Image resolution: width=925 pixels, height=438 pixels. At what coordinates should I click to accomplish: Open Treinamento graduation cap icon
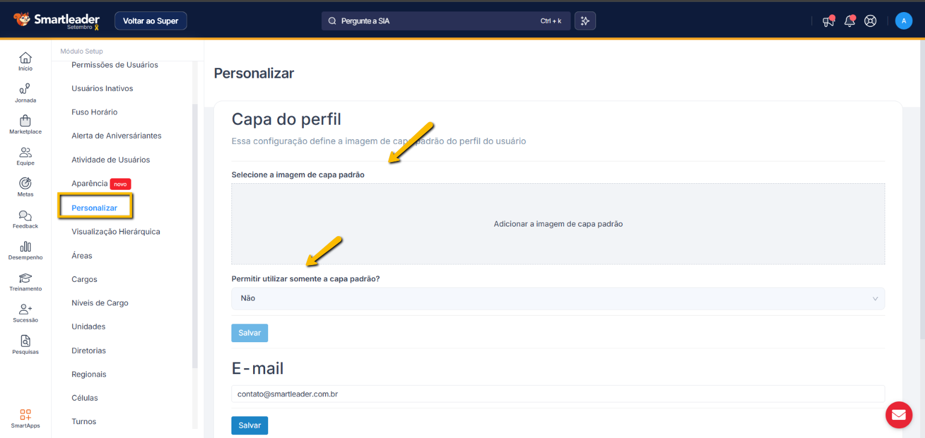coord(25,278)
